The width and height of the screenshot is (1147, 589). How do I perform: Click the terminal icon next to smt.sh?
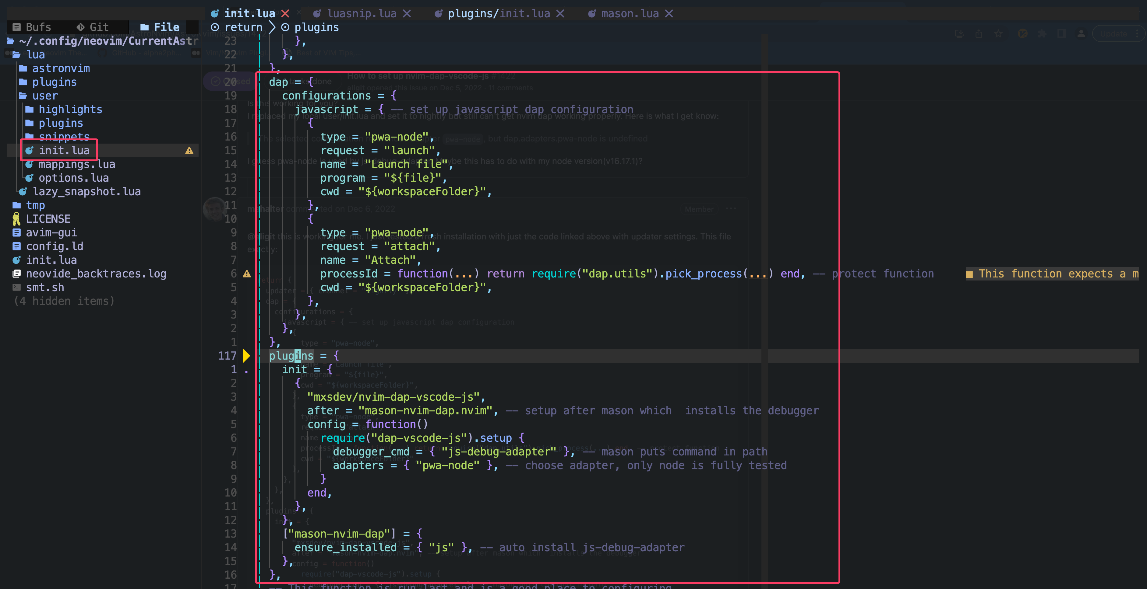16,288
